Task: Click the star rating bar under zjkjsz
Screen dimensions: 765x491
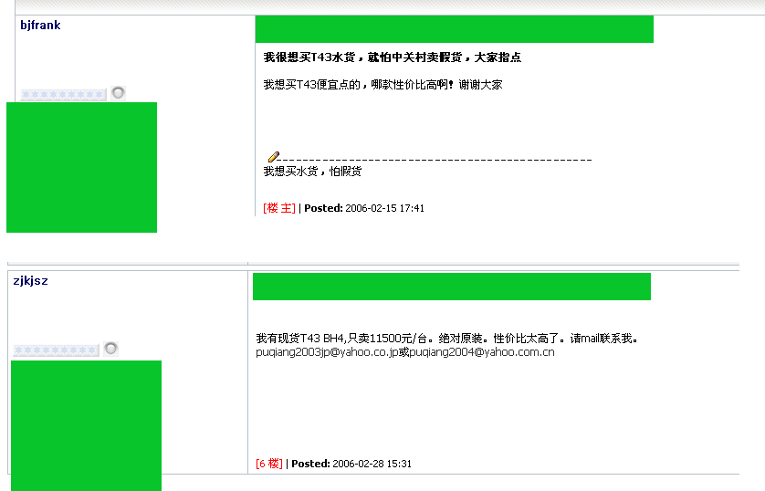Action: 56,350
